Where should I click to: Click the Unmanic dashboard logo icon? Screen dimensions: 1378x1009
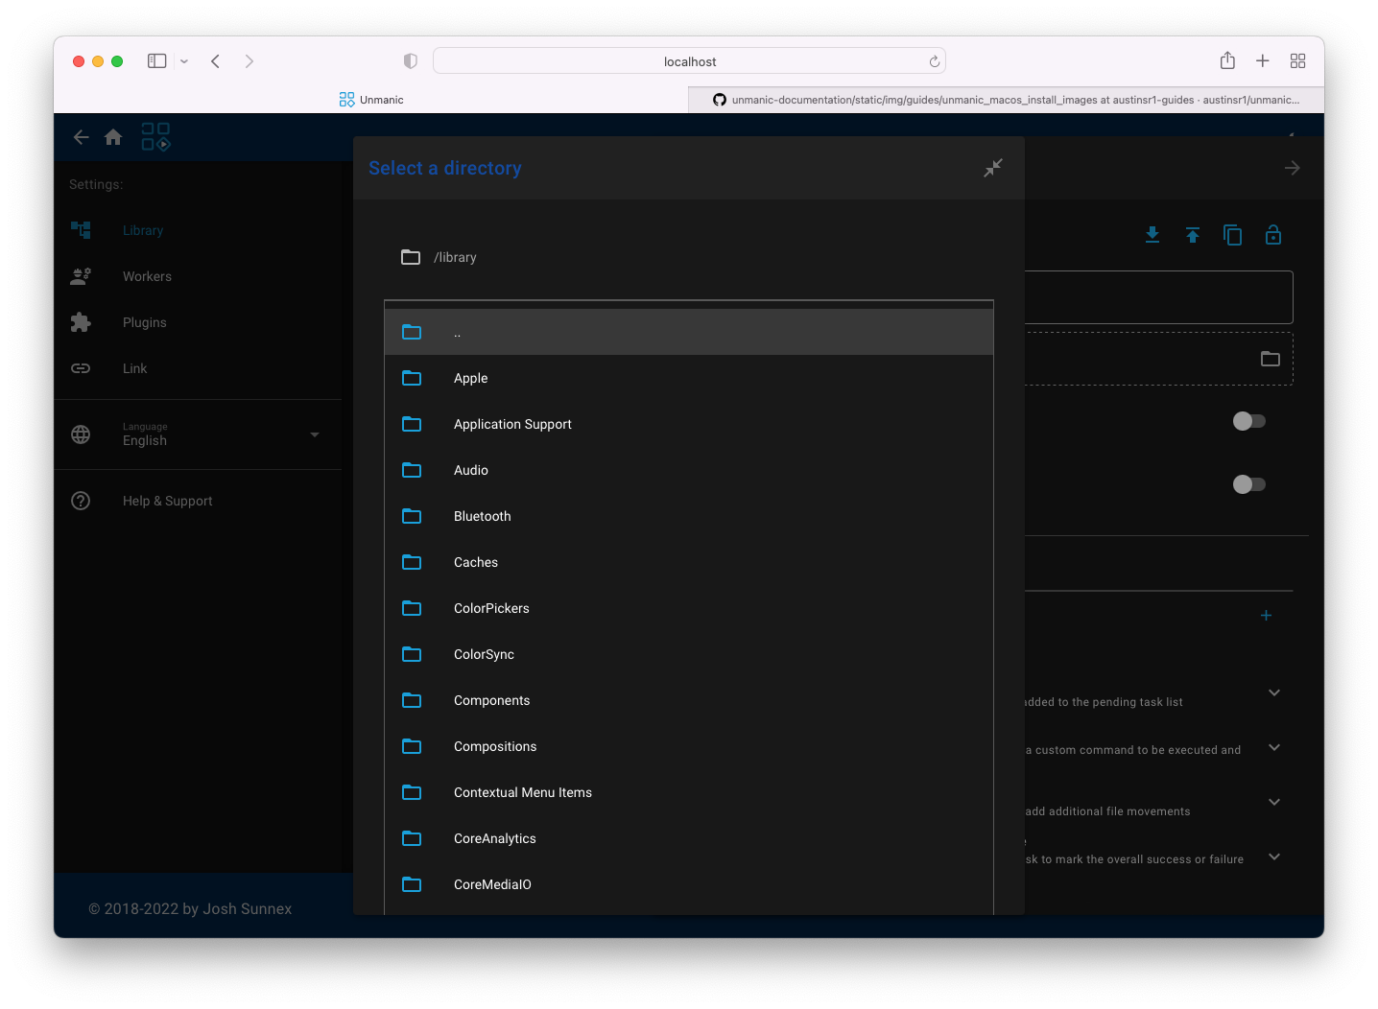155,136
